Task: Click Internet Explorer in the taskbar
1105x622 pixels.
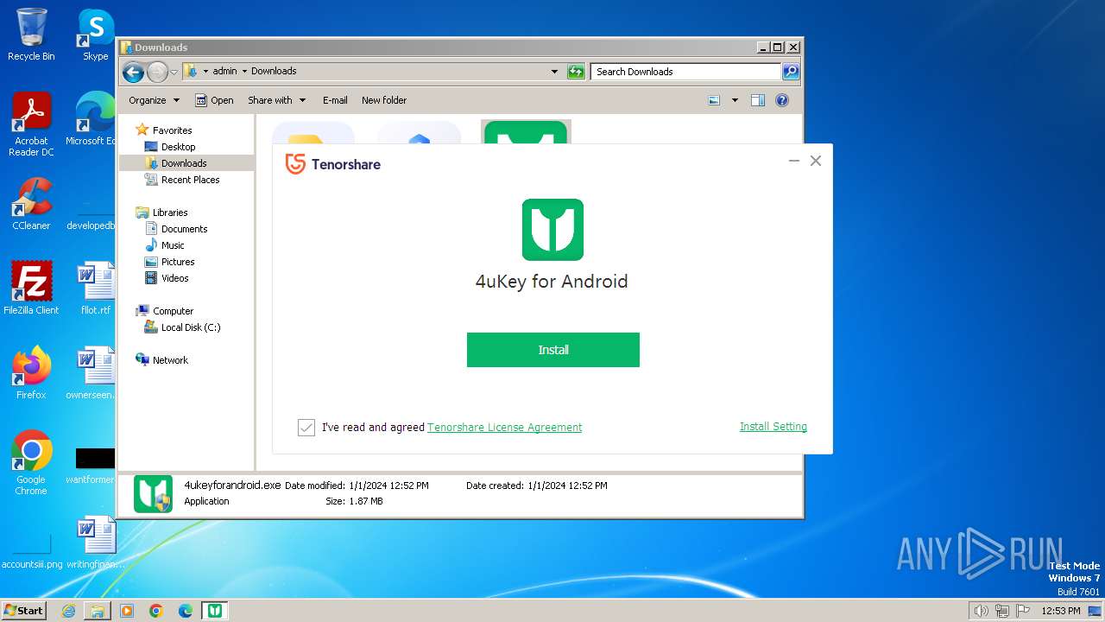Action: 68,611
